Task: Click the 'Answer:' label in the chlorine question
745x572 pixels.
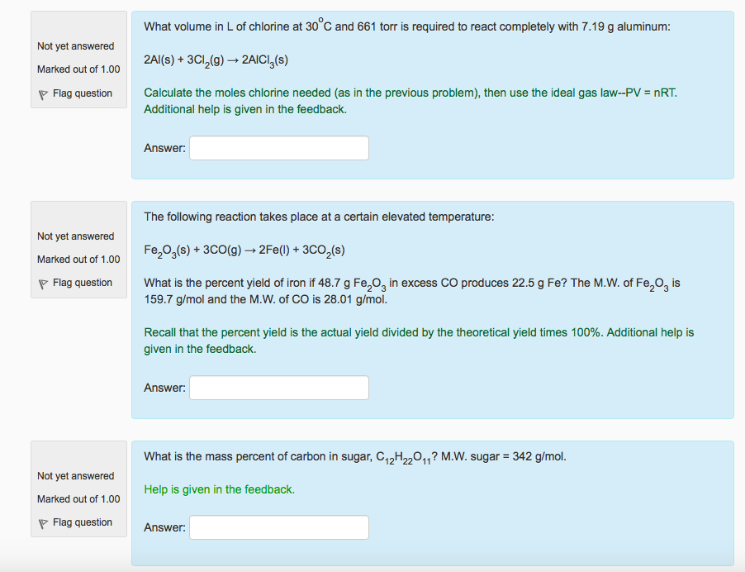Action: click(x=164, y=148)
